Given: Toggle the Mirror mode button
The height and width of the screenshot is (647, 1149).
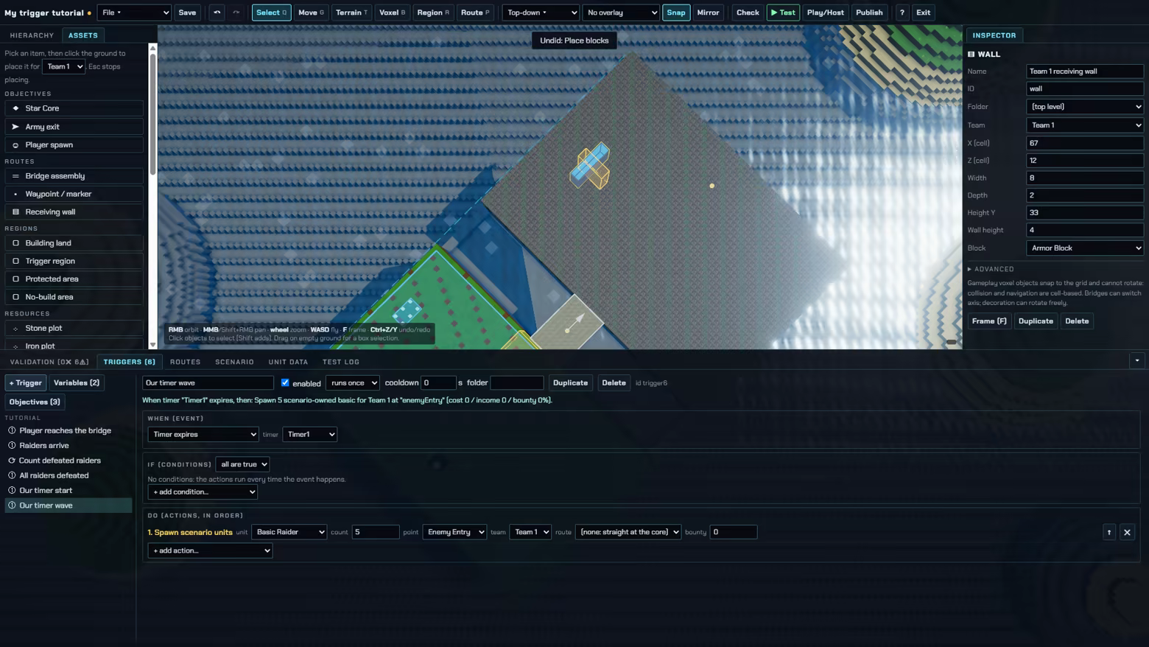Looking at the screenshot, I should click(708, 13).
